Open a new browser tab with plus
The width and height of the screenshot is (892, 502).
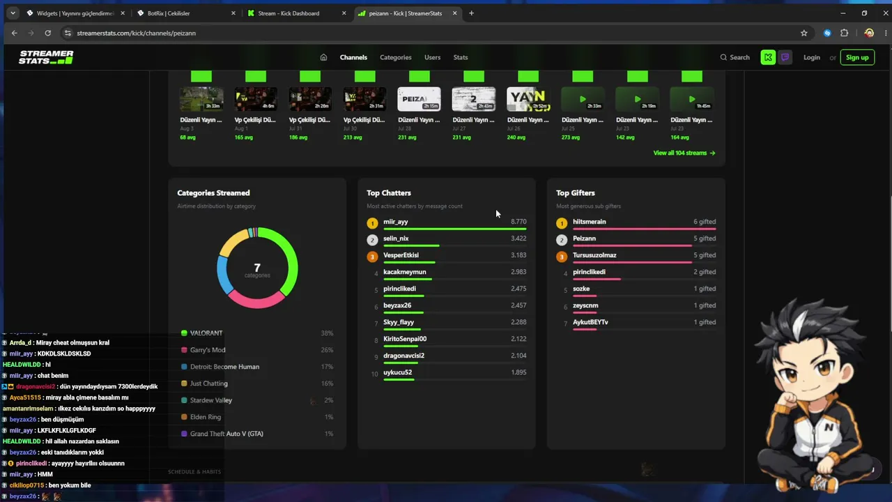tap(471, 13)
